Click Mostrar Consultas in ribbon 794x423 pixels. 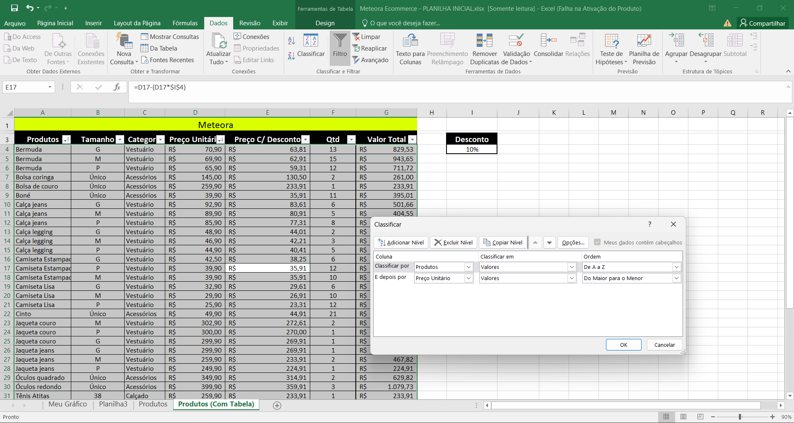tap(170, 36)
